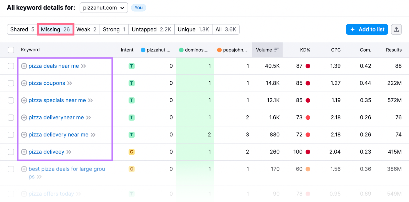The height and width of the screenshot is (202, 409).
Task: Toggle the select-all checkbox in table header
Action: click(x=11, y=50)
